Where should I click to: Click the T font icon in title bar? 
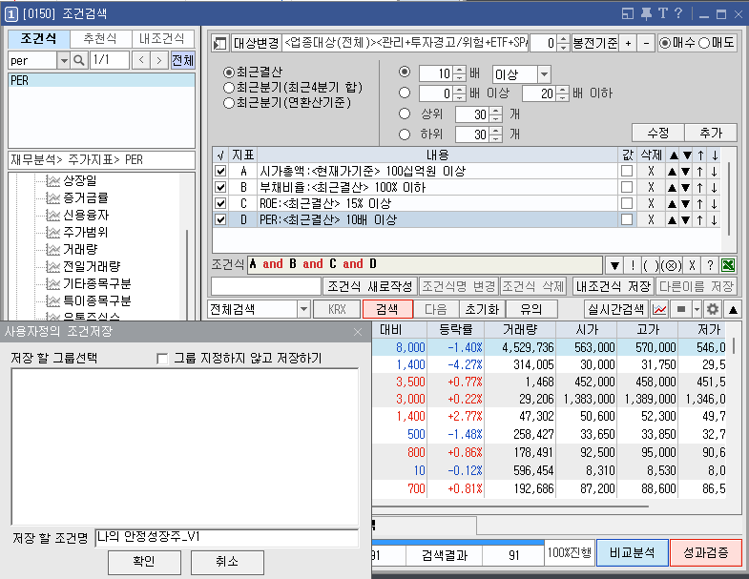(662, 13)
